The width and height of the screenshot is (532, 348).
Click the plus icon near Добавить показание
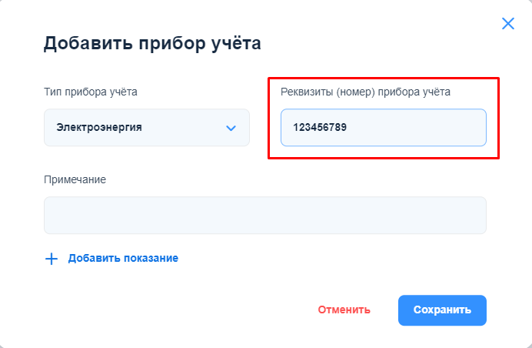[x=52, y=259]
